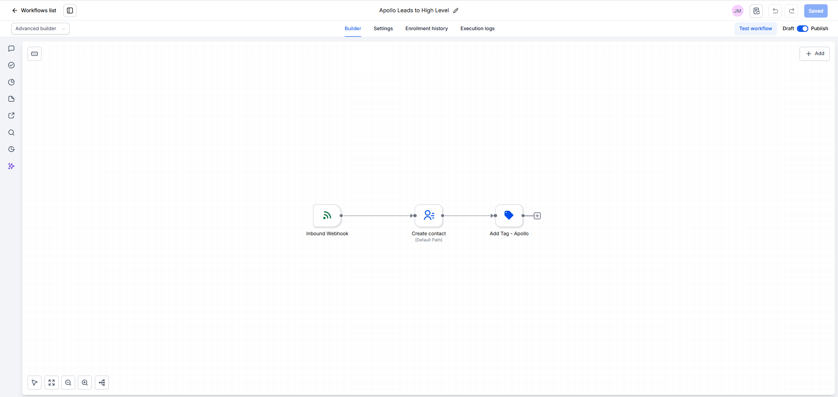Add a step after Add Tag node
The width and height of the screenshot is (838, 397).
tap(537, 216)
